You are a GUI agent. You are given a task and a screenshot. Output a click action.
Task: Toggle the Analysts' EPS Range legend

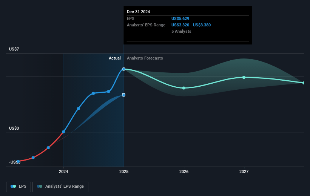60,187
